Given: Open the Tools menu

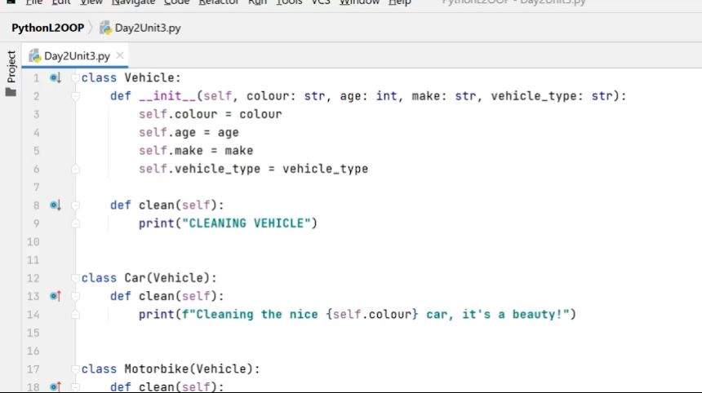Looking at the screenshot, I should [x=289, y=2].
